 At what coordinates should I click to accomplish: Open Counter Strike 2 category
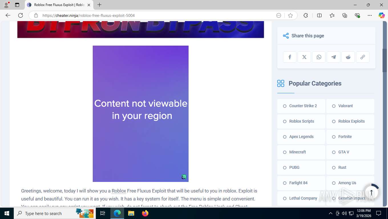tap(301, 106)
